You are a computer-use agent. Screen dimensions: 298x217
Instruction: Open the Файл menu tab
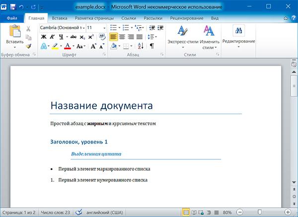[x=13, y=18]
